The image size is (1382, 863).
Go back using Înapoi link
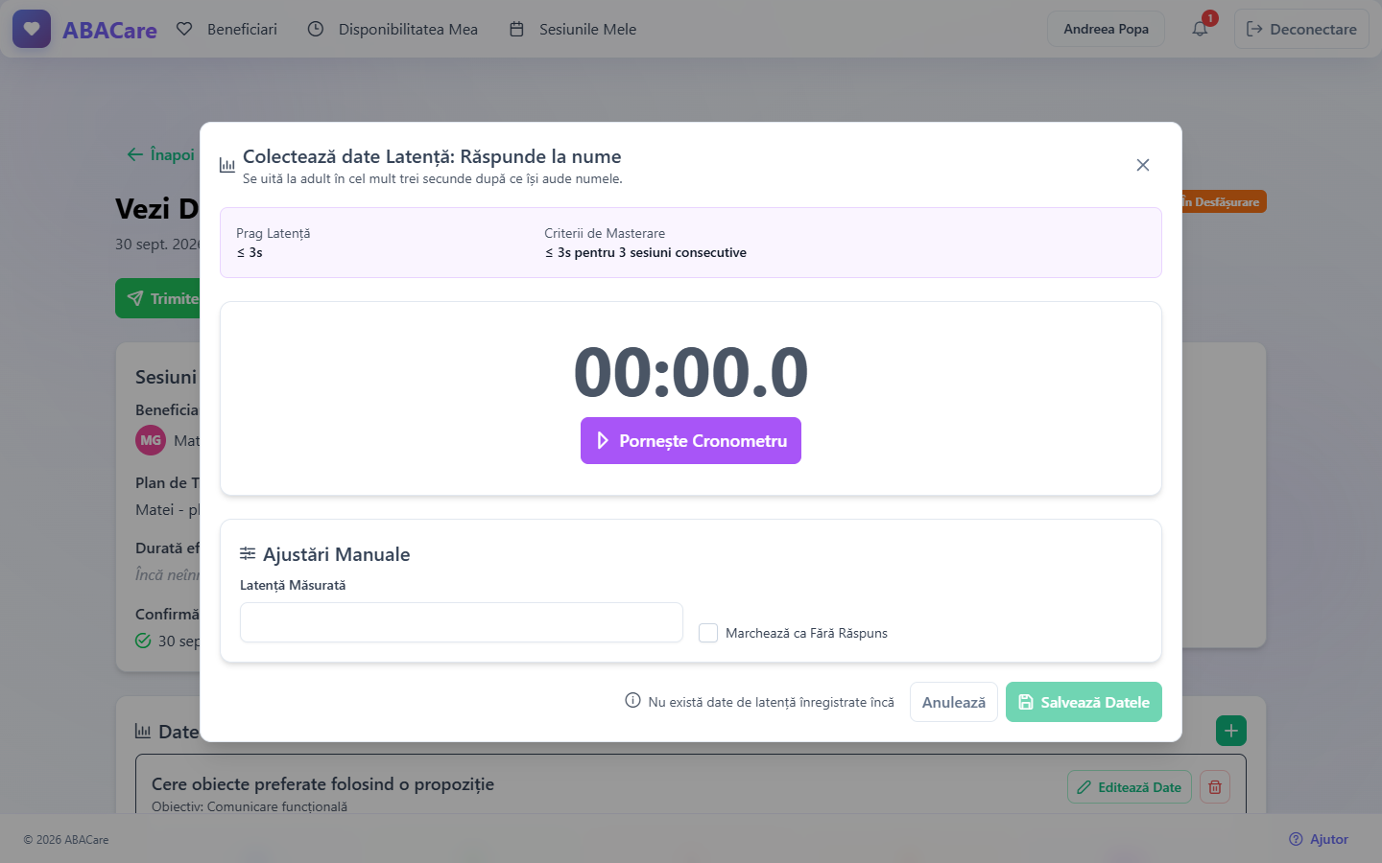click(161, 154)
